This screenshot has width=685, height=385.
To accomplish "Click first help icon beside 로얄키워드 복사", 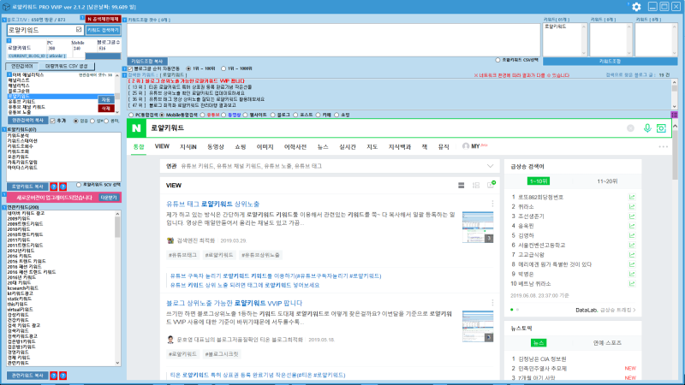I will point(54,187).
